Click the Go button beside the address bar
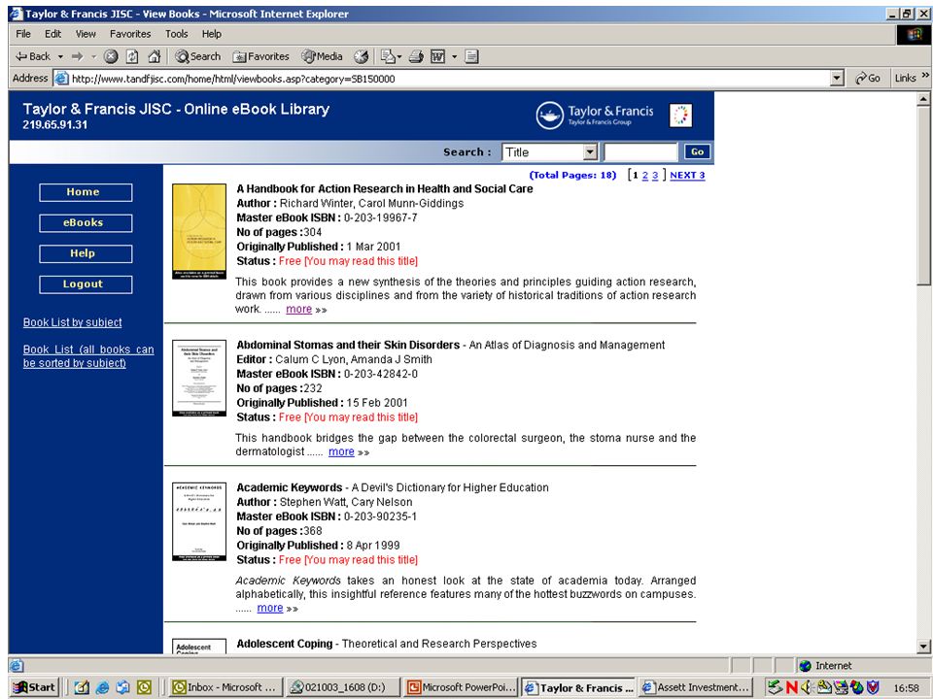The image size is (933, 699). pyautogui.click(x=868, y=79)
